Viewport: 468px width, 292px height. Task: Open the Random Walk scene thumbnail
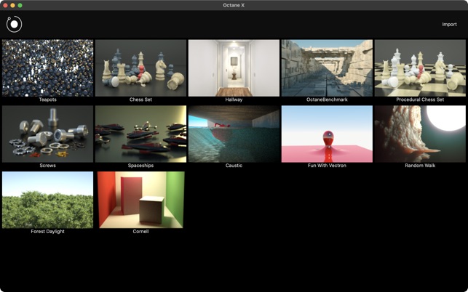(420, 134)
